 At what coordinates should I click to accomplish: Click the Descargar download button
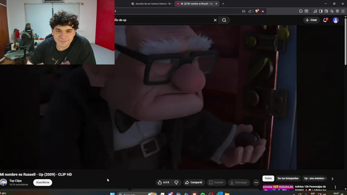[239, 182]
